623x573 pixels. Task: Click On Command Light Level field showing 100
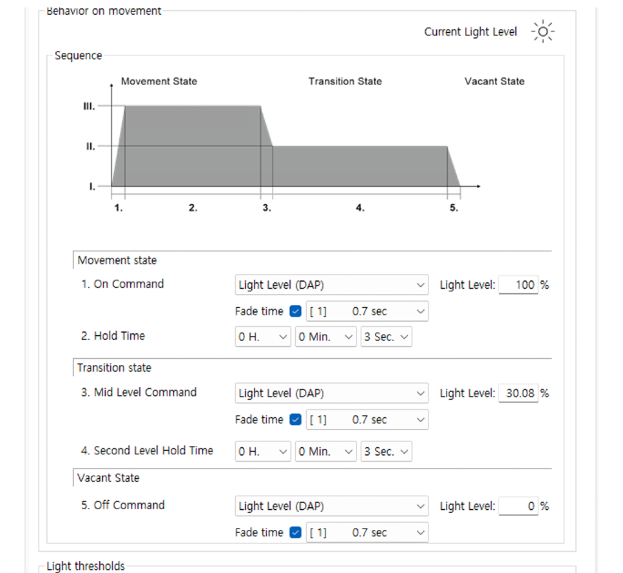(518, 285)
